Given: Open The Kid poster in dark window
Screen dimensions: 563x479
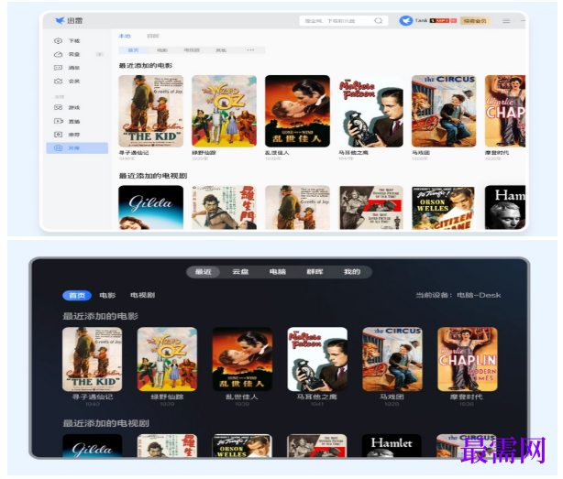Looking at the screenshot, I should pyautogui.click(x=93, y=359).
